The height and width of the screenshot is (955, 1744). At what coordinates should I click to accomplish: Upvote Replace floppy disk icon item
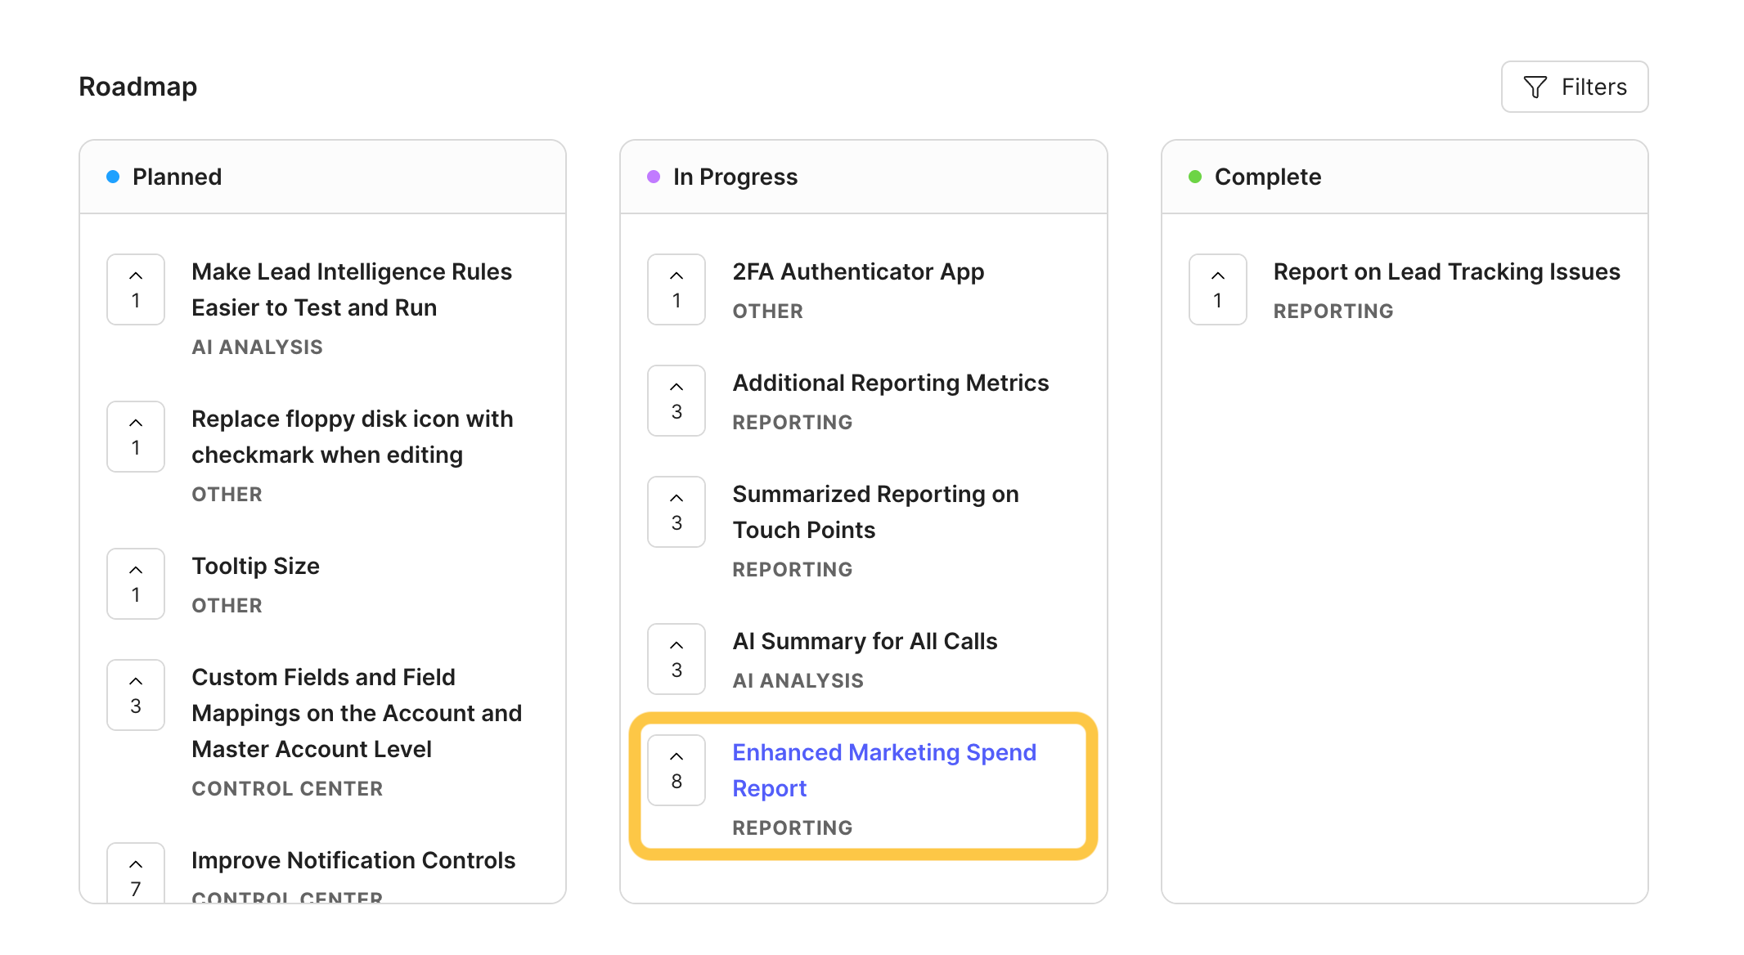tap(136, 437)
